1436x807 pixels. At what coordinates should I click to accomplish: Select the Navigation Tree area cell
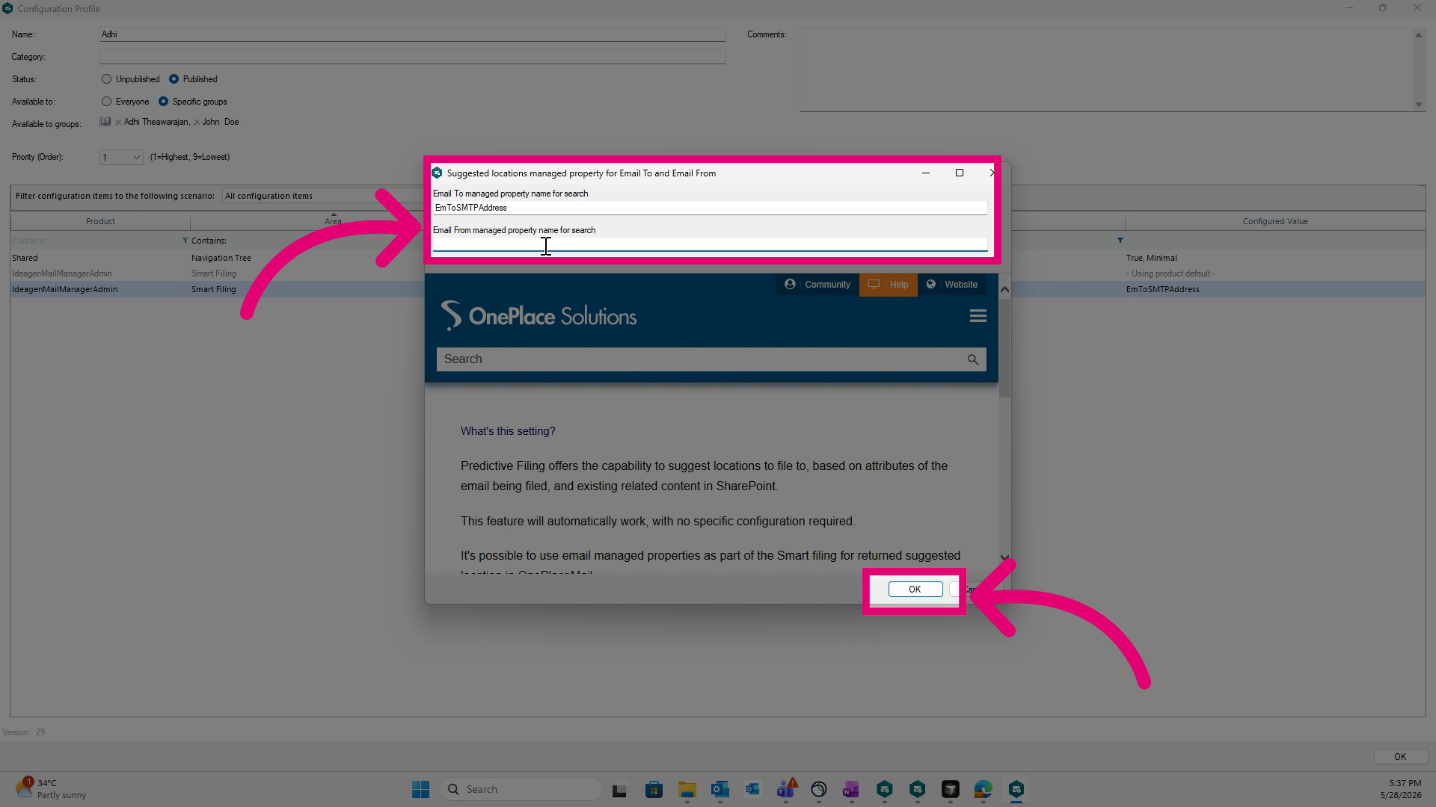221,258
